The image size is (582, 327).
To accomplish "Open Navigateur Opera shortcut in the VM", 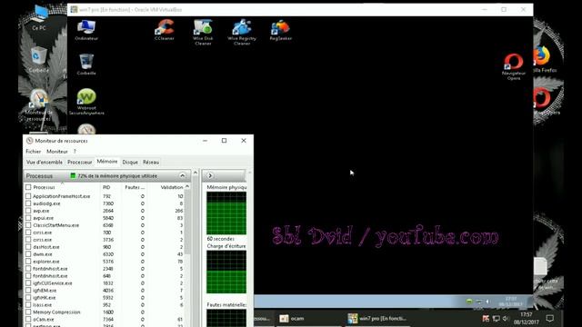I will point(514,66).
